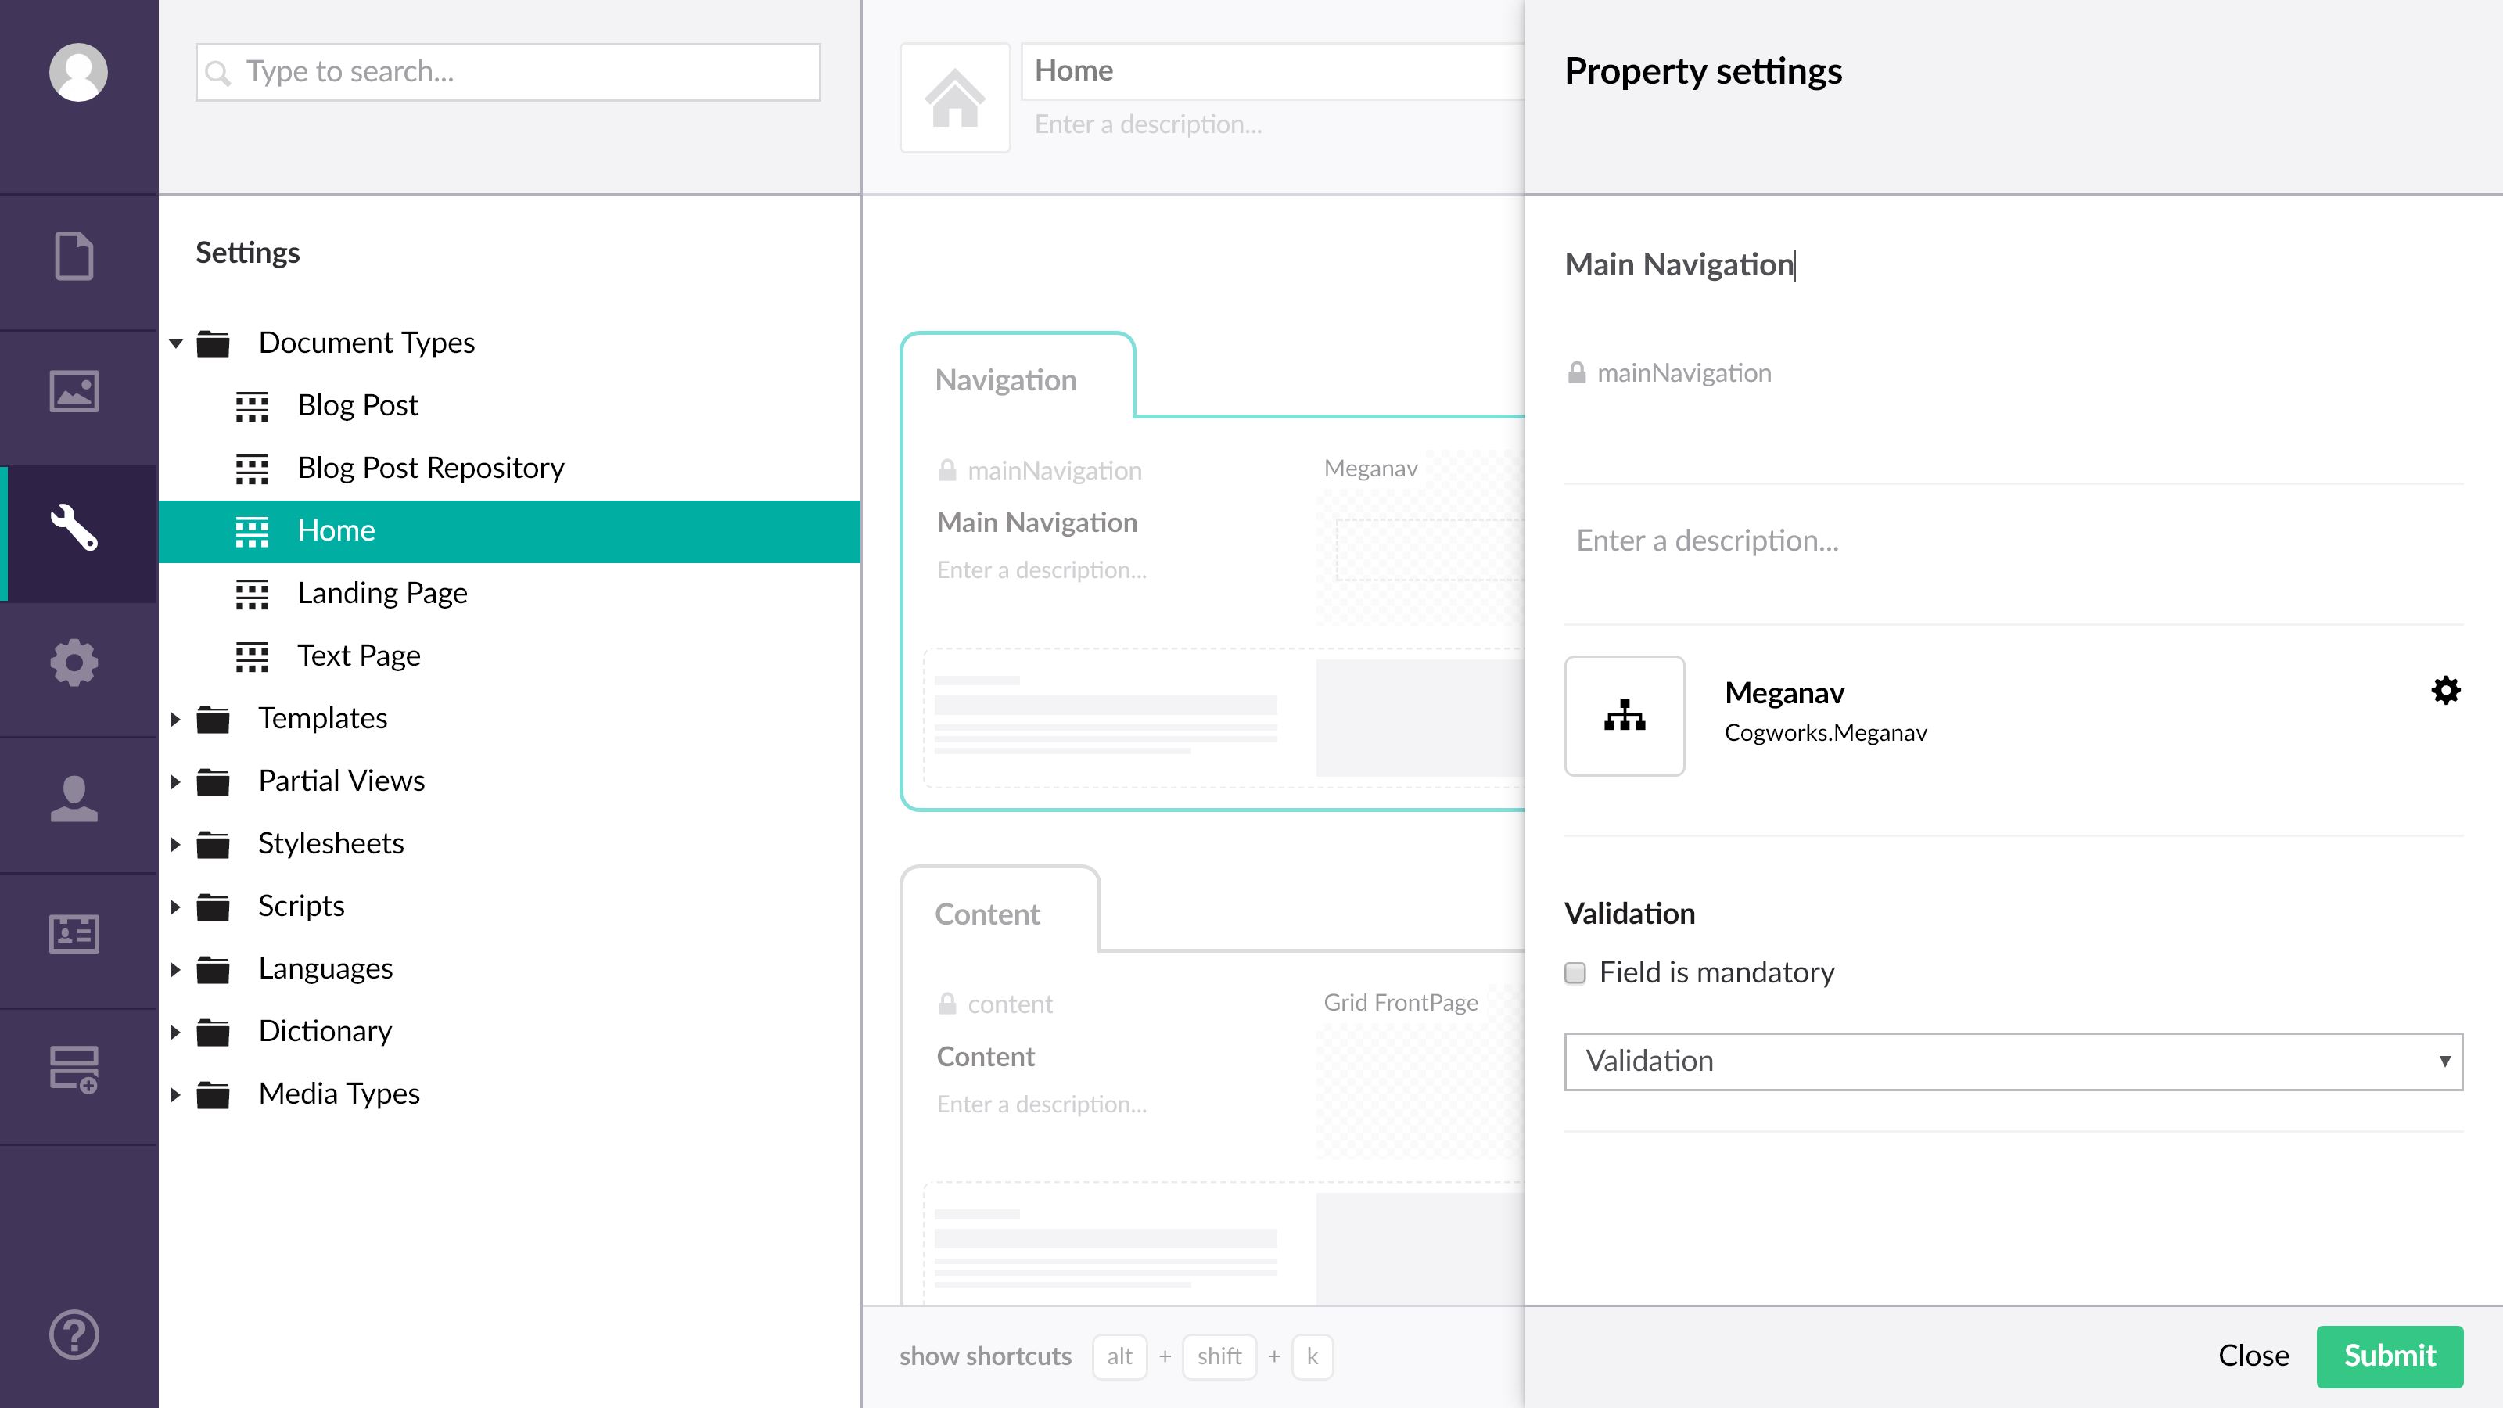This screenshot has width=2503, height=1408.
Task: Open the Validation dropdown
Action: point(2013,1061)
